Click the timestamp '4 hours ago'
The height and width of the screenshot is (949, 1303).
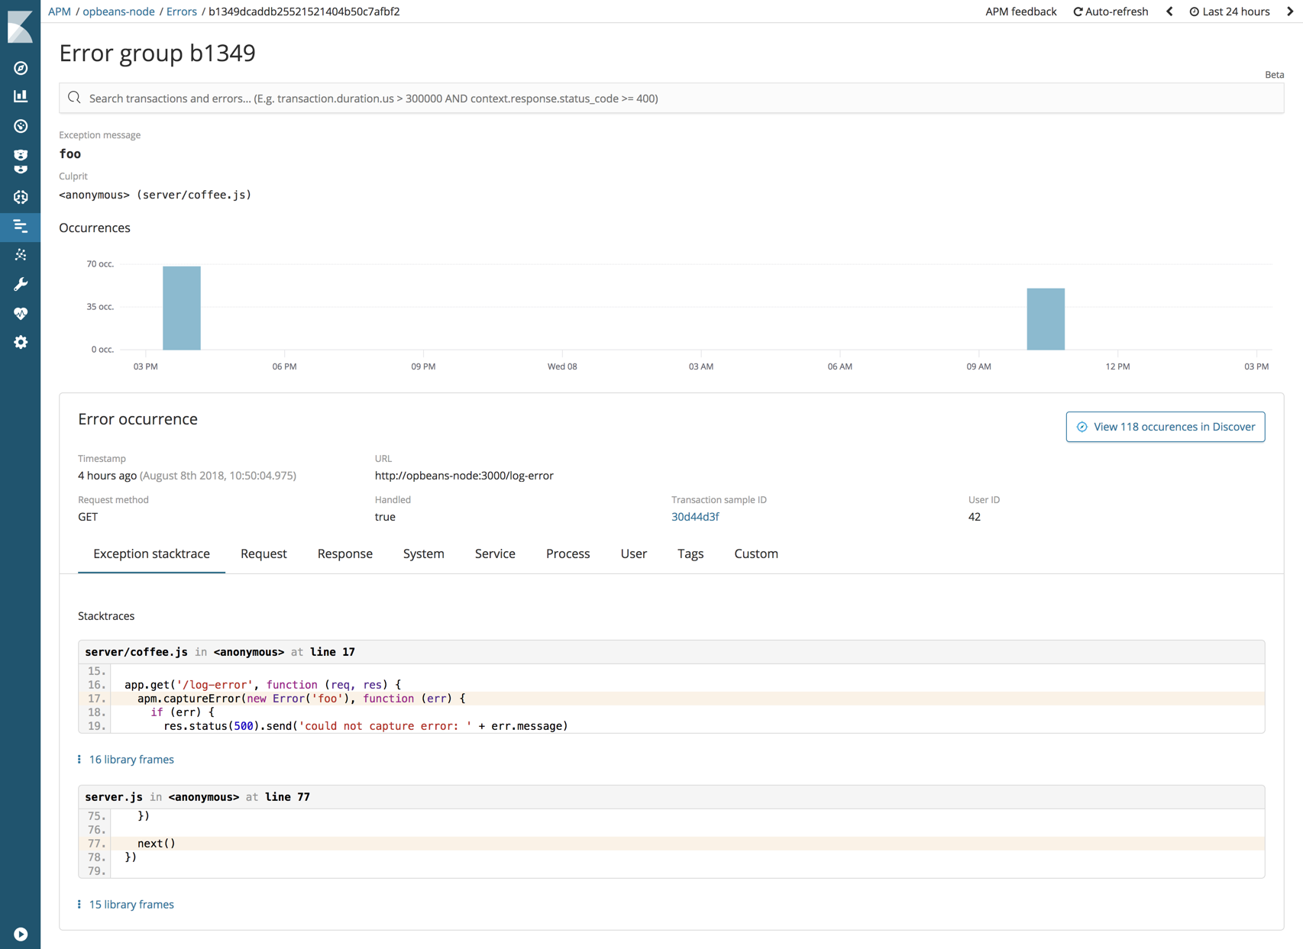point(107,476)
